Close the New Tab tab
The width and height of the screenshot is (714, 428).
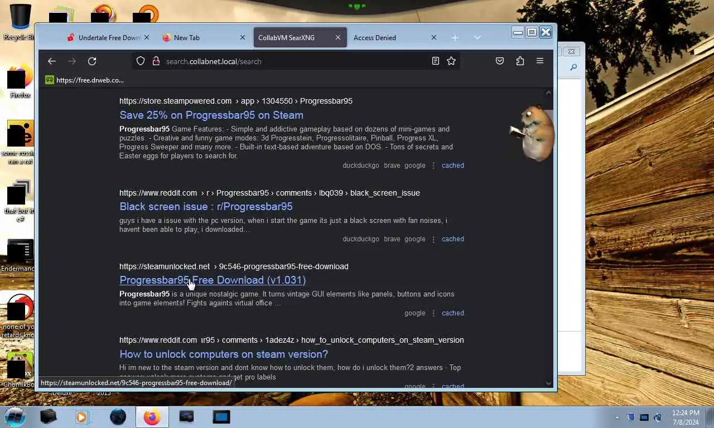(x=242, y=38)
